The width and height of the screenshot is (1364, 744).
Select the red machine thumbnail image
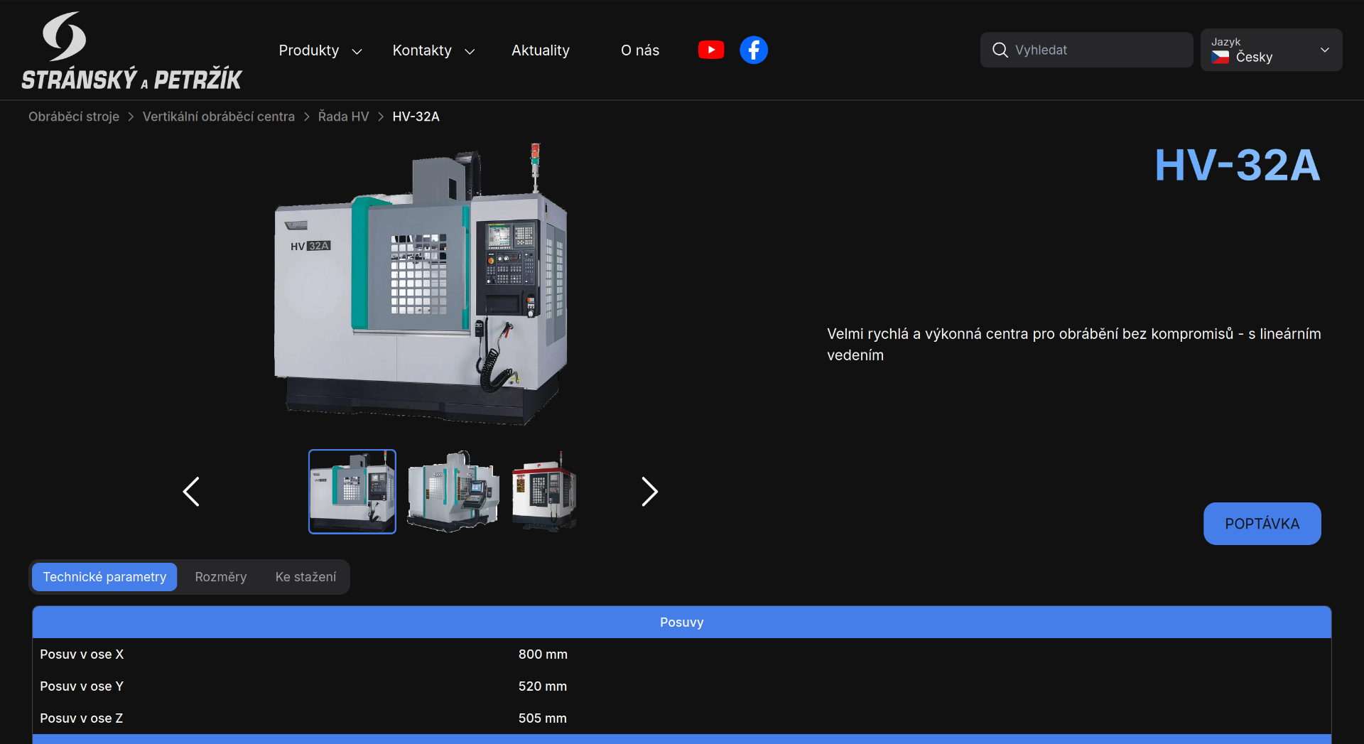coord(547,491)
